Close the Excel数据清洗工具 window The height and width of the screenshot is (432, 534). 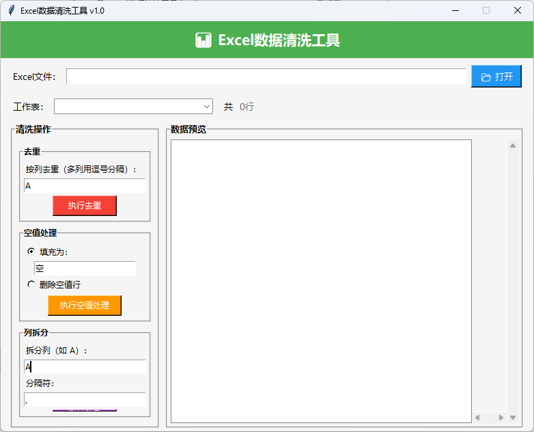[x=518, y=10]
